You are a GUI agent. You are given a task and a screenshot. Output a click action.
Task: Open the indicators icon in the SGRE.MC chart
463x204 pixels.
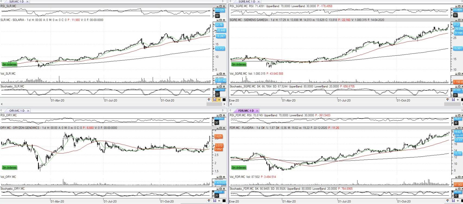click(448, 100)
